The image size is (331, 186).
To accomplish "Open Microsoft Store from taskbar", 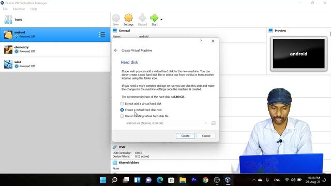I will (x=171, y=180).
